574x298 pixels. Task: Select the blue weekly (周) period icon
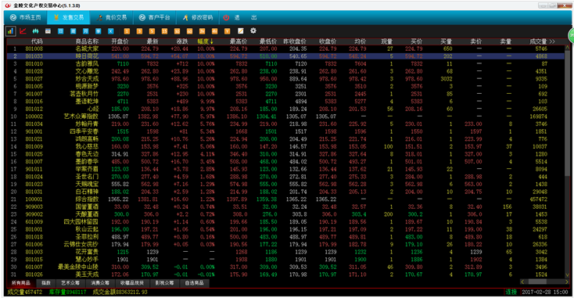tap(74, 31)
